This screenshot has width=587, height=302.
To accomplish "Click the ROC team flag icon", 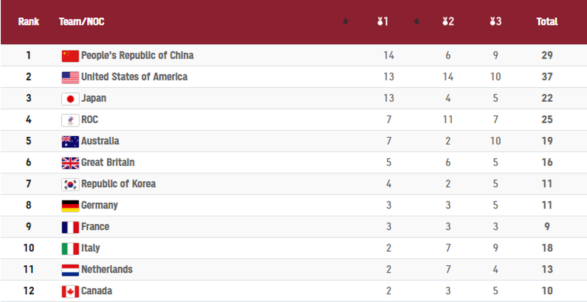I will coord(70,120).
